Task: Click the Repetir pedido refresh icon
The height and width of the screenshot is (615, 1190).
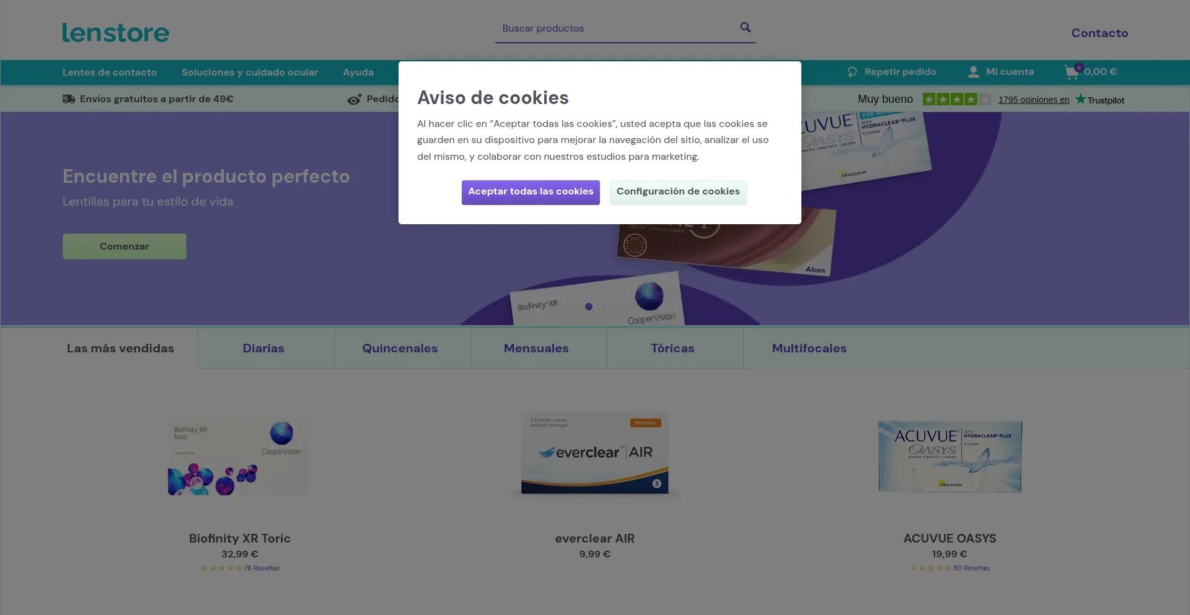Action: pyautogui.click(x=852, y=72)
